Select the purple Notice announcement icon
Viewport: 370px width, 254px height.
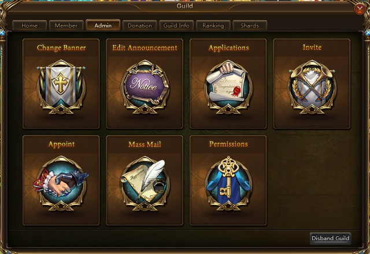point(145,87)
